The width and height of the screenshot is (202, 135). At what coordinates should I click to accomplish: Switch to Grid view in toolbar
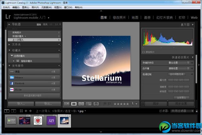[67, 104]
